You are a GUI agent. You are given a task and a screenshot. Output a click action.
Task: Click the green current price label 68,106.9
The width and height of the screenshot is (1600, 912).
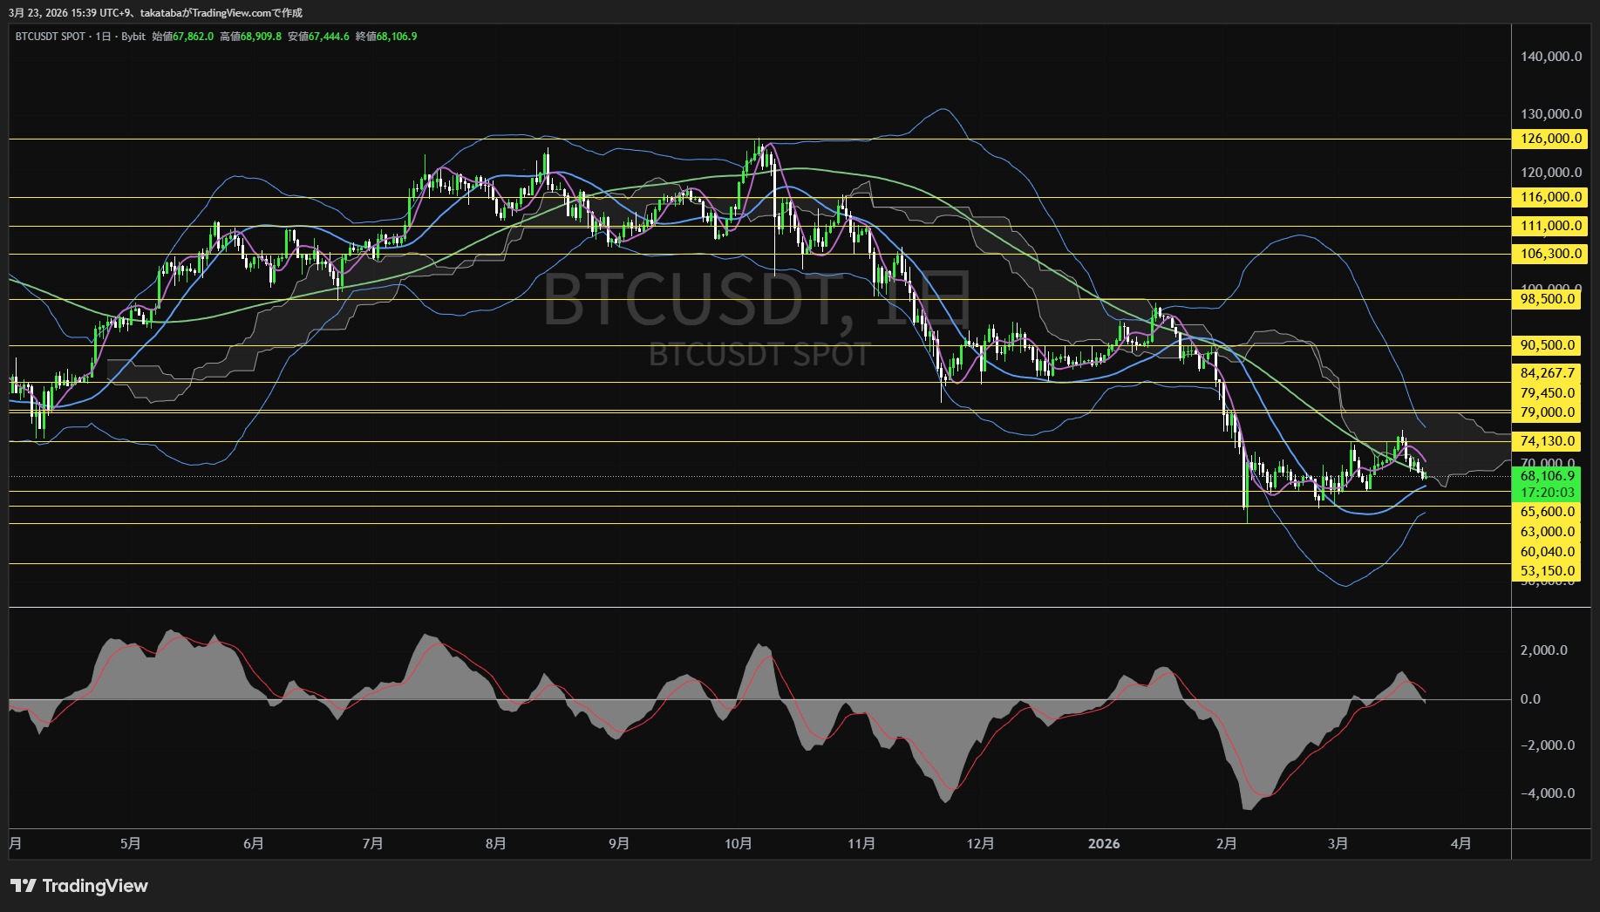pyautogui.click(x=1547, y=477)
